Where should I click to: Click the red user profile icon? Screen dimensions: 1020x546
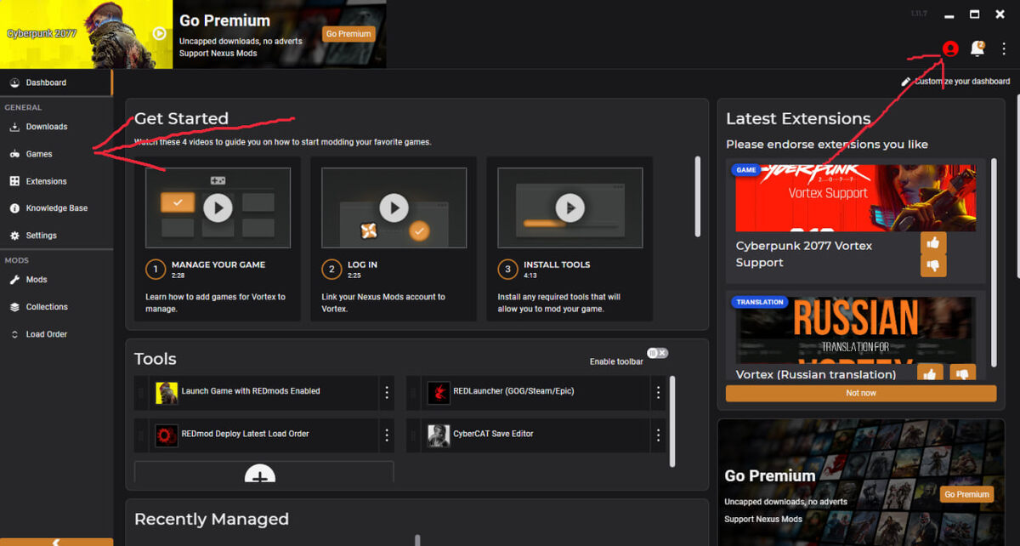point(950,49)
